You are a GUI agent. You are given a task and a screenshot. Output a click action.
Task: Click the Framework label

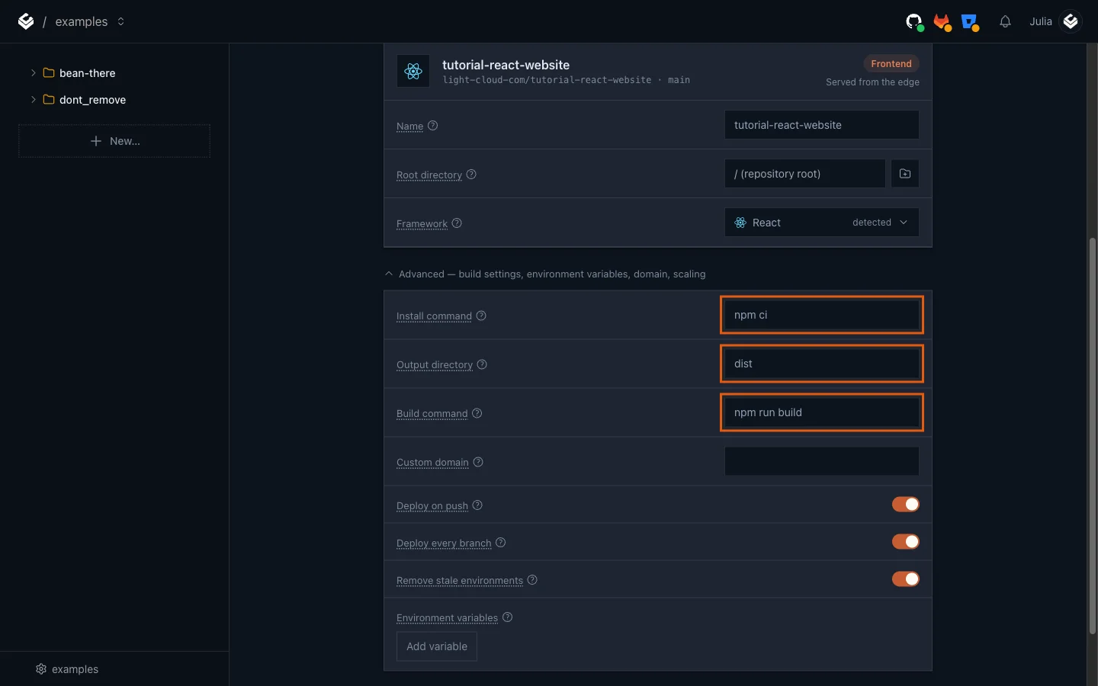[x=422, y=224]
